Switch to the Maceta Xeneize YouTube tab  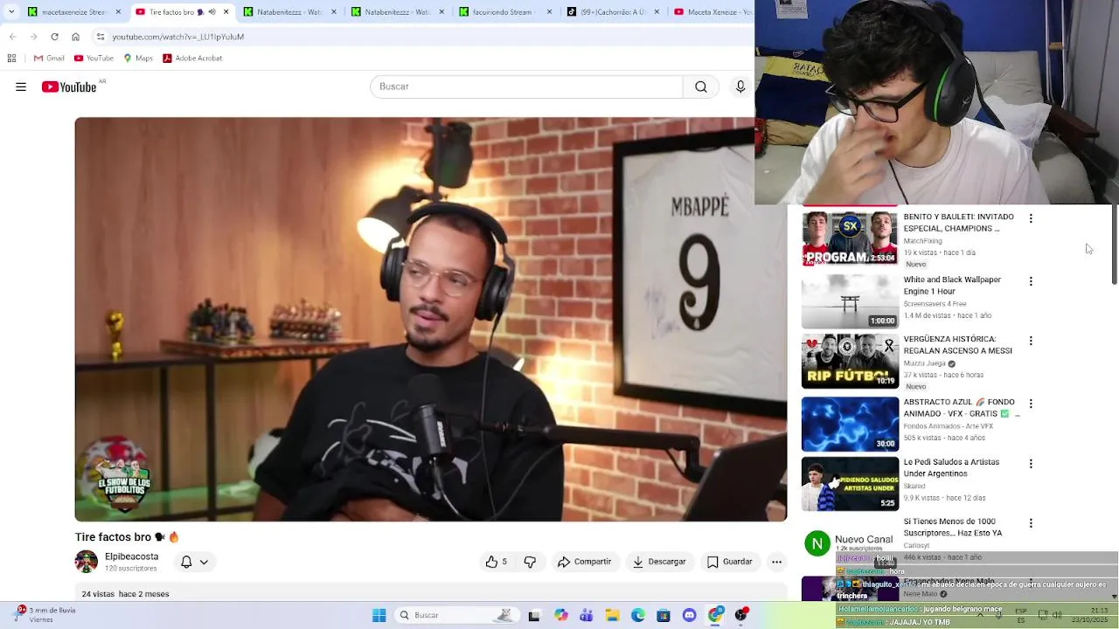tap(712, 12)
